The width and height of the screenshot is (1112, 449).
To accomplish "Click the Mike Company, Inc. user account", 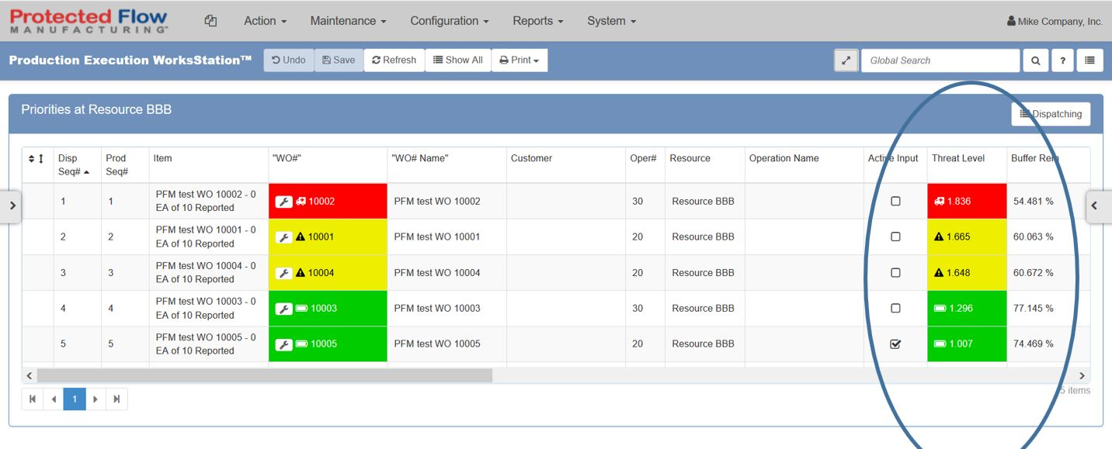I will click(x=1055, y=22).
